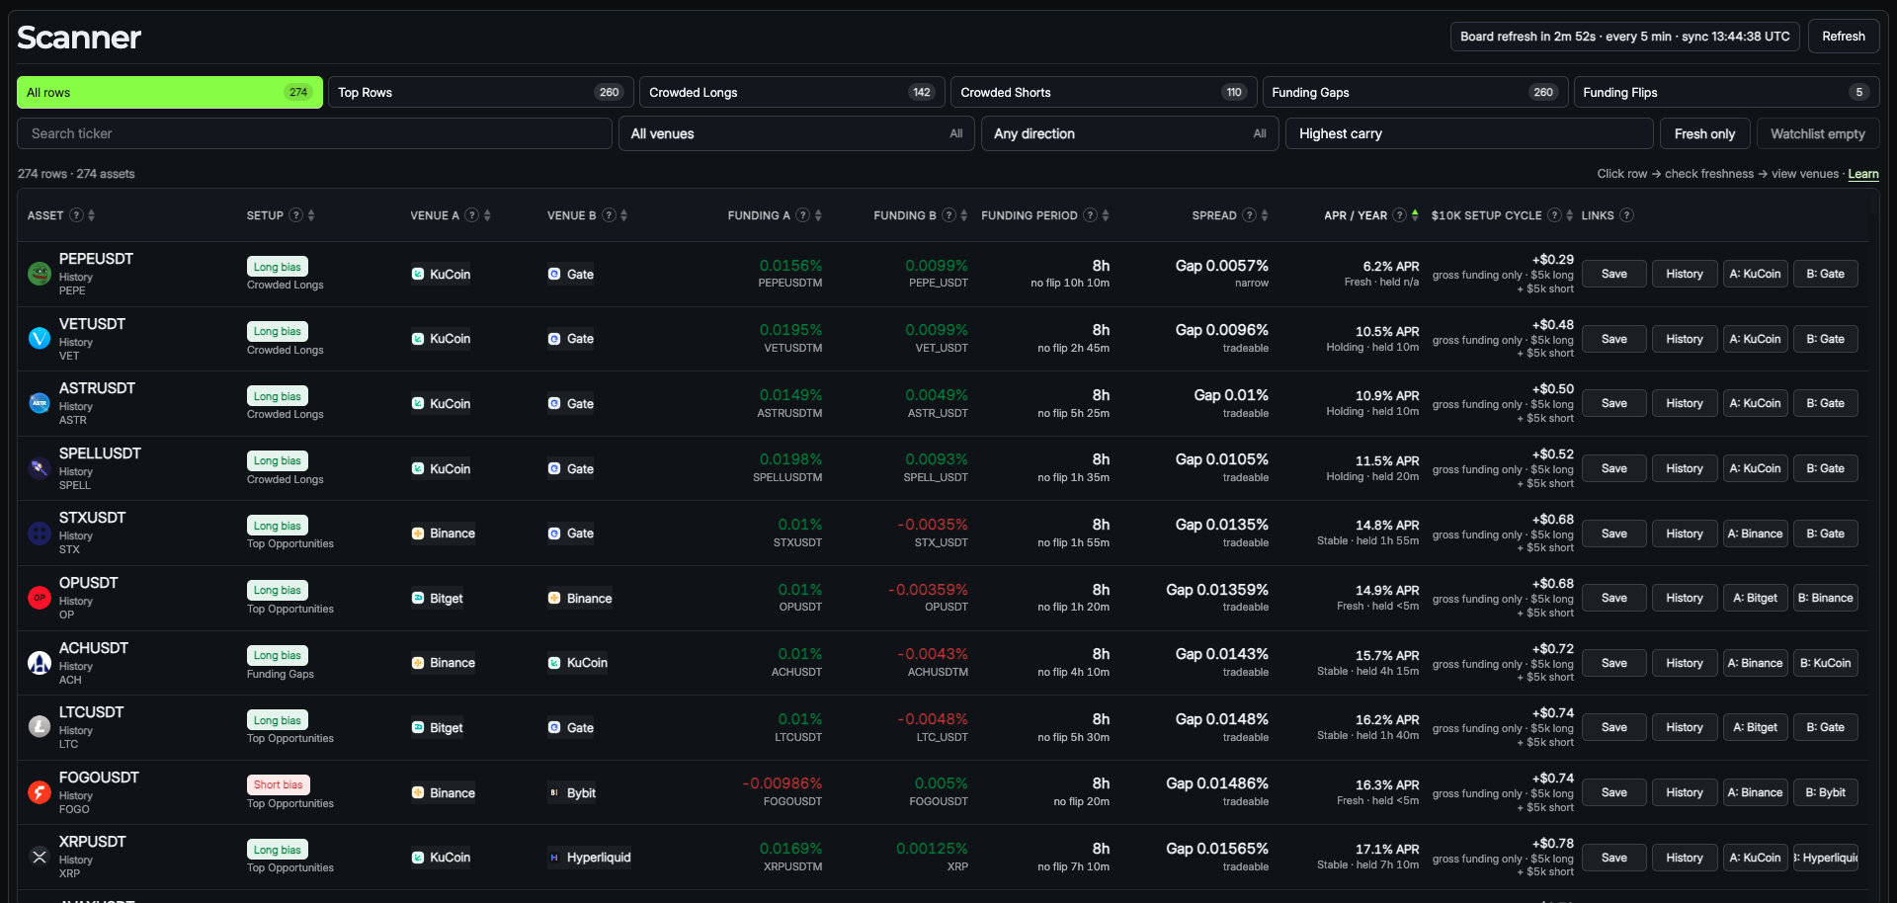
Task: Click the Bybit venue icon in FOGOUSDT row
Action: [554, 792]
